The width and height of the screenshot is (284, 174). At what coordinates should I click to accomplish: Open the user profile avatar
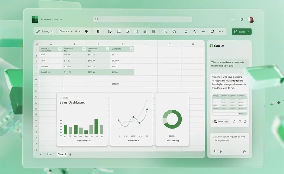coord(251,19)
